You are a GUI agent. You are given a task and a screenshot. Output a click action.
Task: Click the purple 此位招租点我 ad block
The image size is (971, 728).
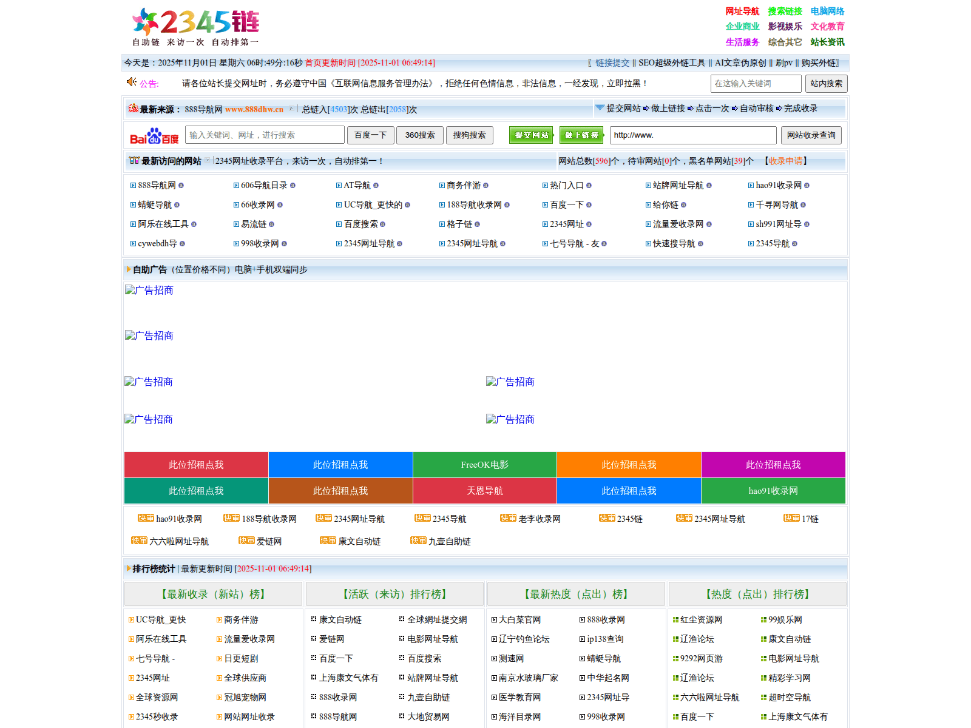773,465
